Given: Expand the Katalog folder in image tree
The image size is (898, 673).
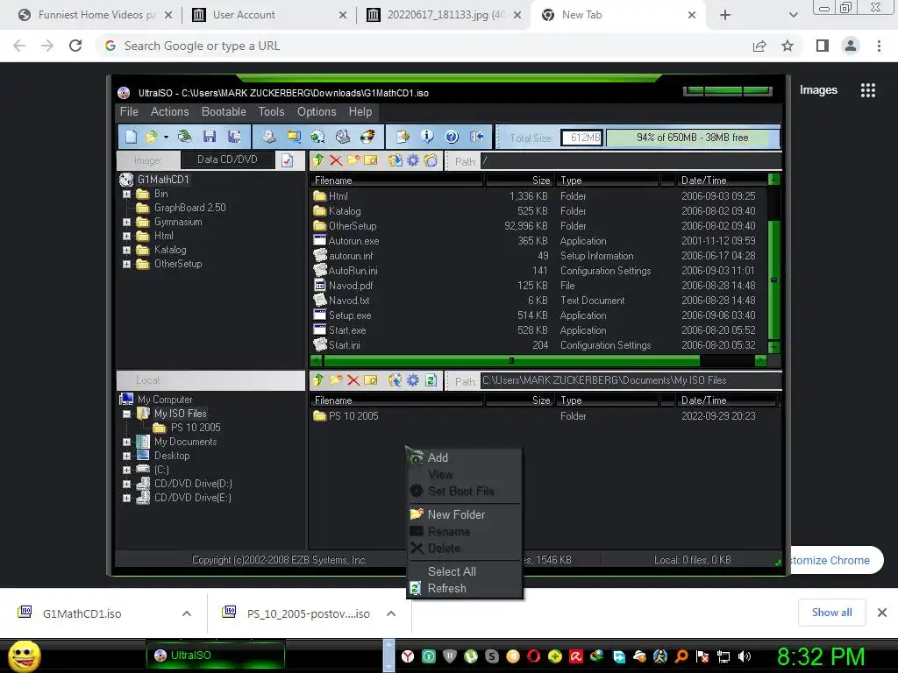Looking at the screenshot, I should pyautogui.click(x=126, y=250).
